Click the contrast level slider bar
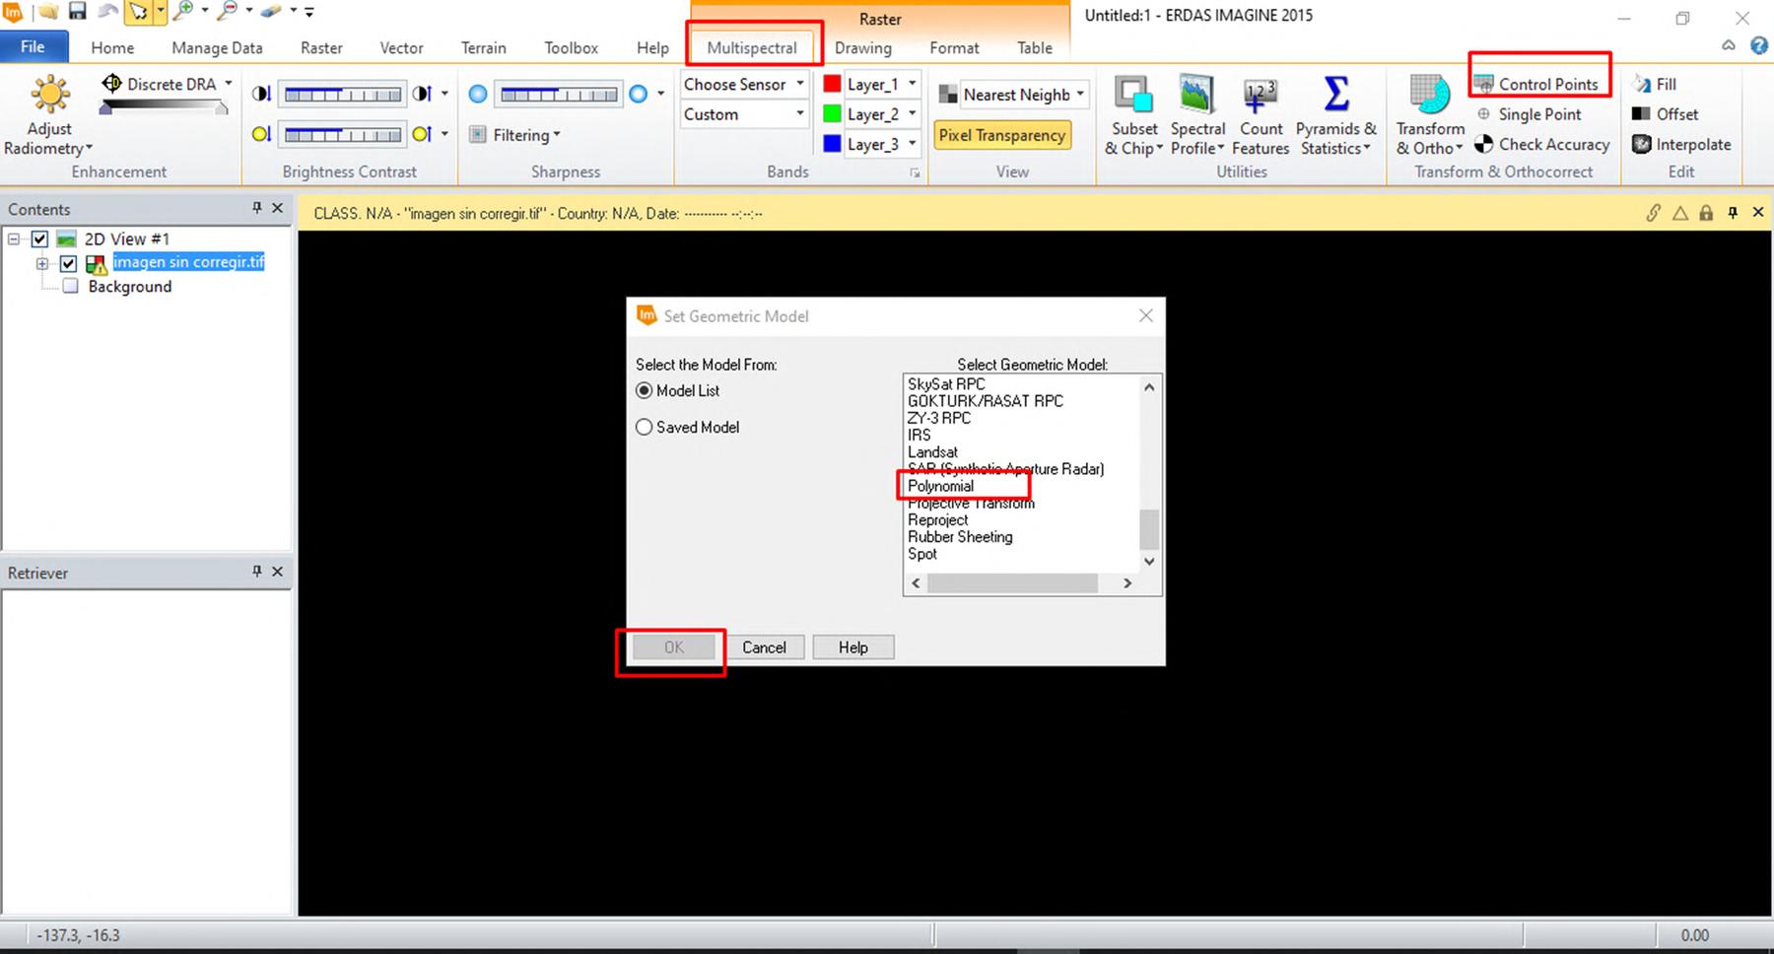Image resolution: width=1774 pixels, height=954 pixels. coord(343,95)
